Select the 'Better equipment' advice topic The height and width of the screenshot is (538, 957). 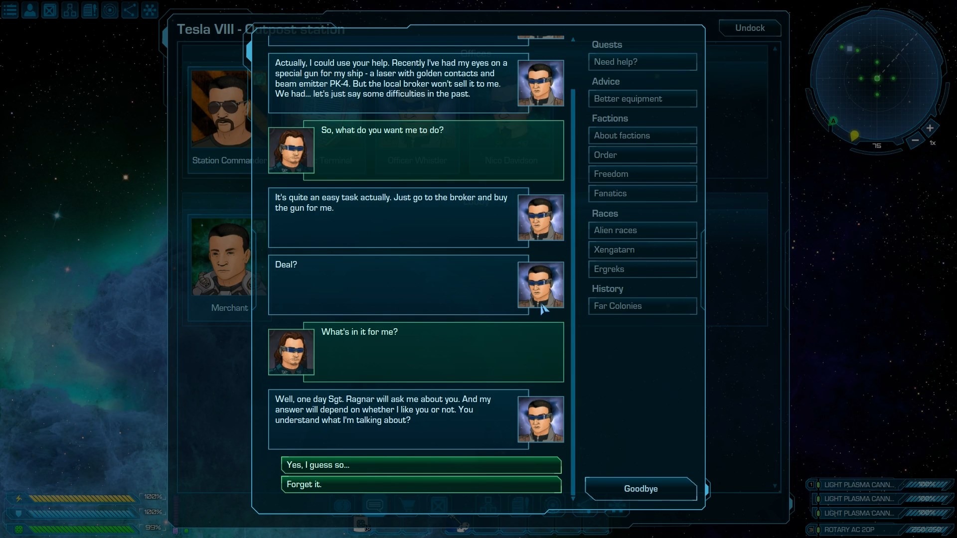click(x=642, y=99)
